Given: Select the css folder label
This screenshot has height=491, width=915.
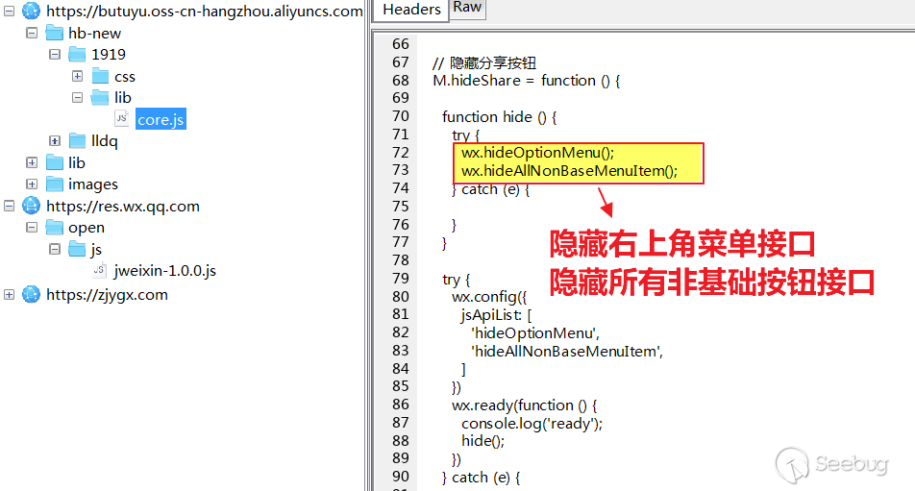Looking at the screenshot, I should pos(125,77).
